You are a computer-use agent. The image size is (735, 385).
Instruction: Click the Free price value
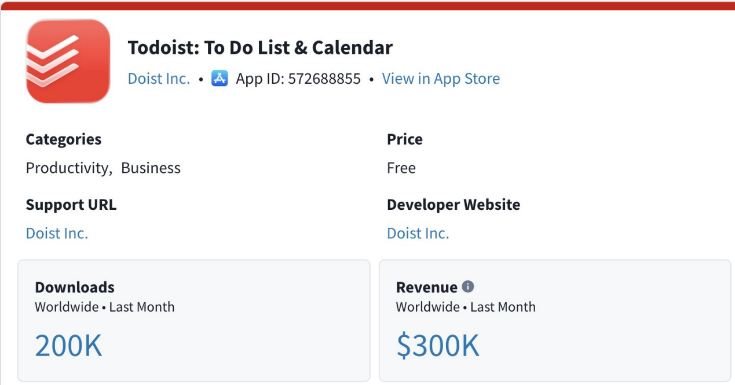click(401, 168)
